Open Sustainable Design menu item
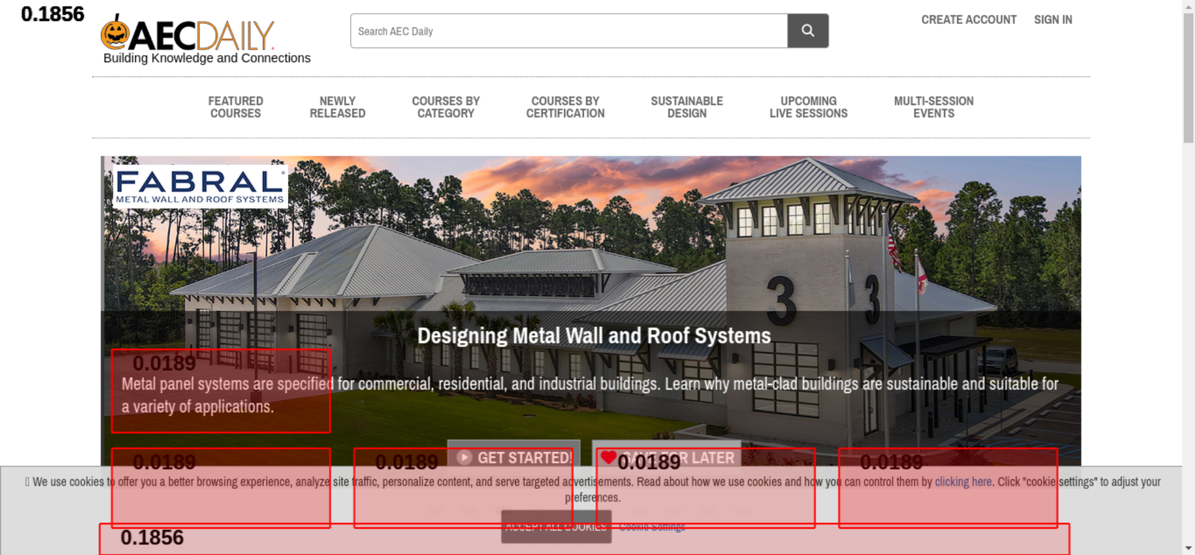The image size is (1195, 555). pos(687,108)
